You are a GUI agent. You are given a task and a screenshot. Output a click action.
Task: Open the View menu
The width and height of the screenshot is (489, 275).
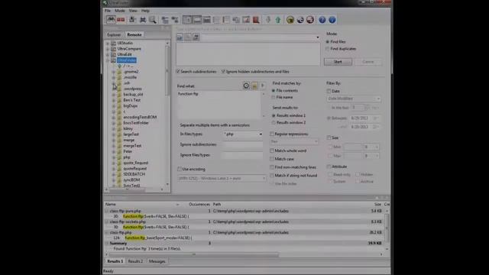tap(133, 11)
